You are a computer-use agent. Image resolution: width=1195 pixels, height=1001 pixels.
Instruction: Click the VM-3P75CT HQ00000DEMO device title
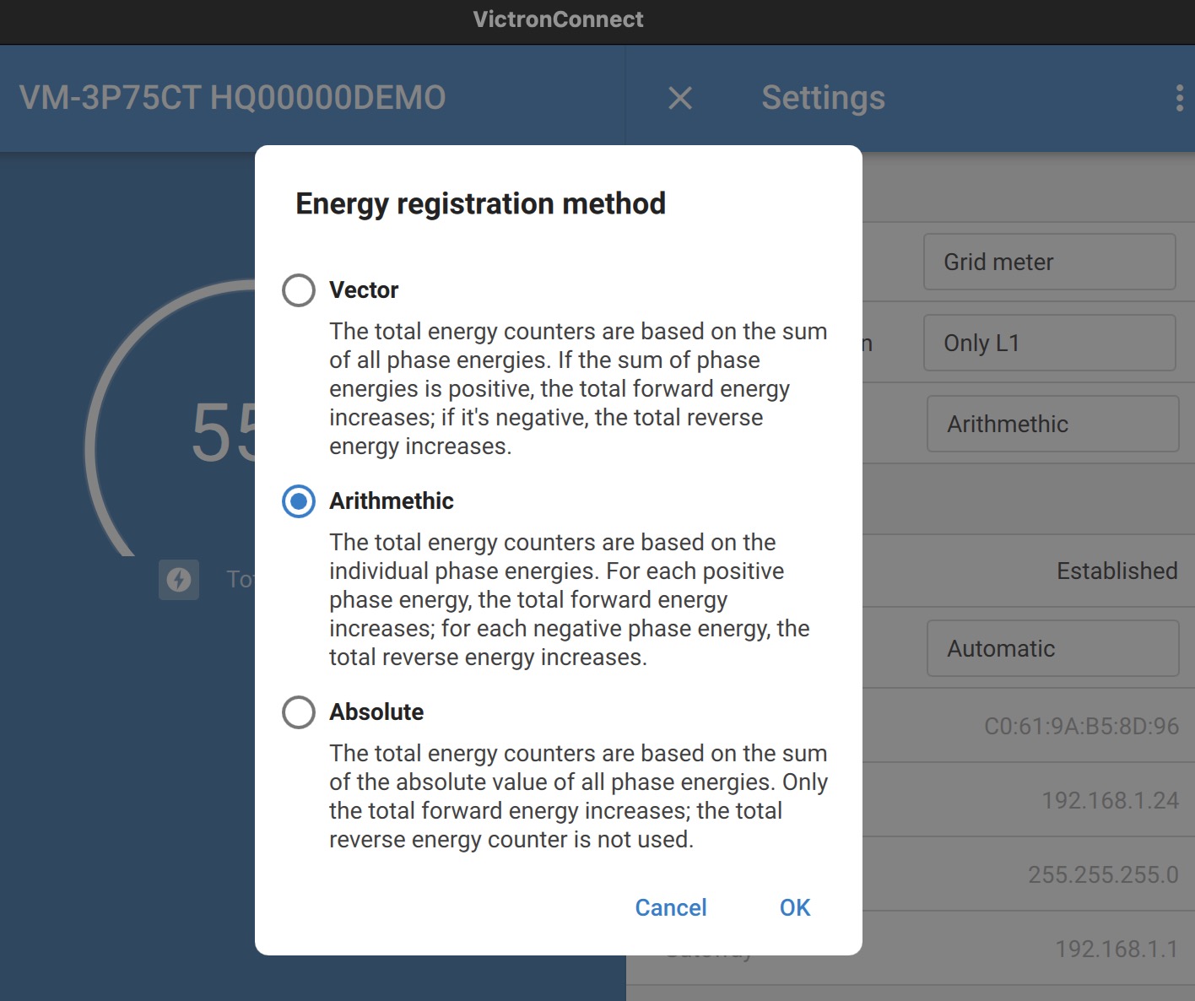(232, 98)
